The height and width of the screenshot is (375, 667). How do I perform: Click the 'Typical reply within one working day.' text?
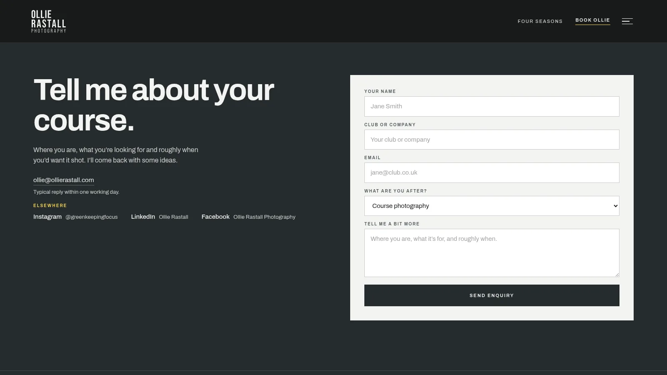tap(76, 192)
